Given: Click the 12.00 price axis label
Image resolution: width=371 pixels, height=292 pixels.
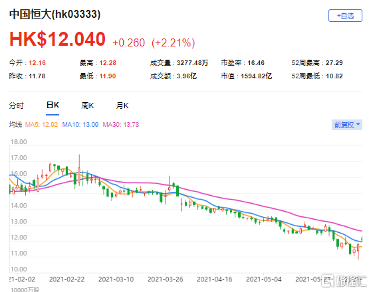Looking at the screenshot, I should (x=19, y=238).
